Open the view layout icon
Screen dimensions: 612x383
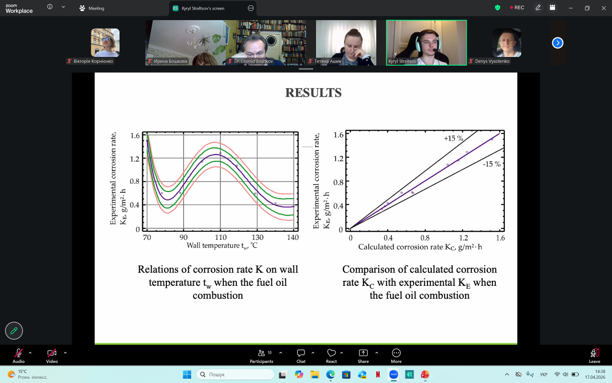click(x=552, y=8)
